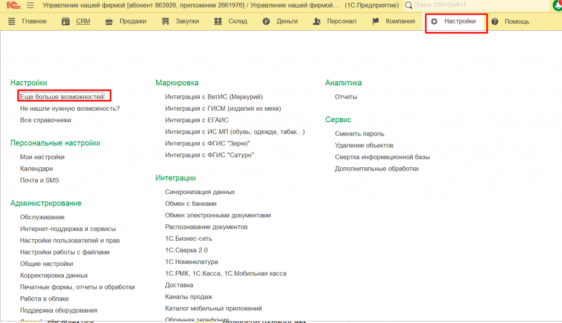The height and width of the screenshot is (323, 562).
Task: Open Доставка integration
Action: (179, 285)
